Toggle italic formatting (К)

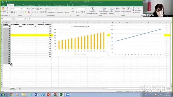[x=14, y=12]
